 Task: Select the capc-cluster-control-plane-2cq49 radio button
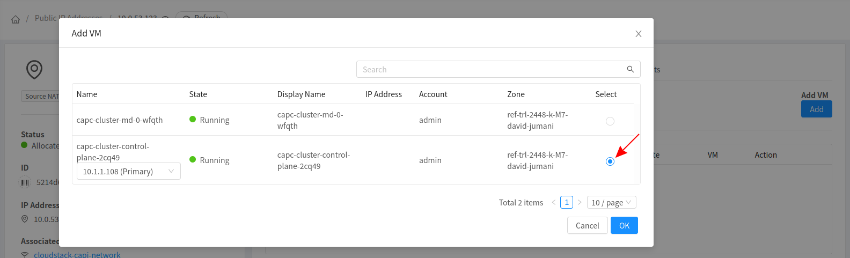[610, 161]
